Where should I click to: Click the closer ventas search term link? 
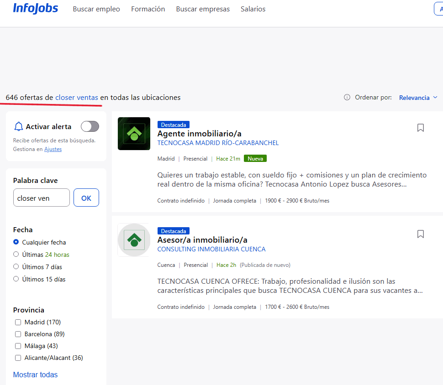77,97
